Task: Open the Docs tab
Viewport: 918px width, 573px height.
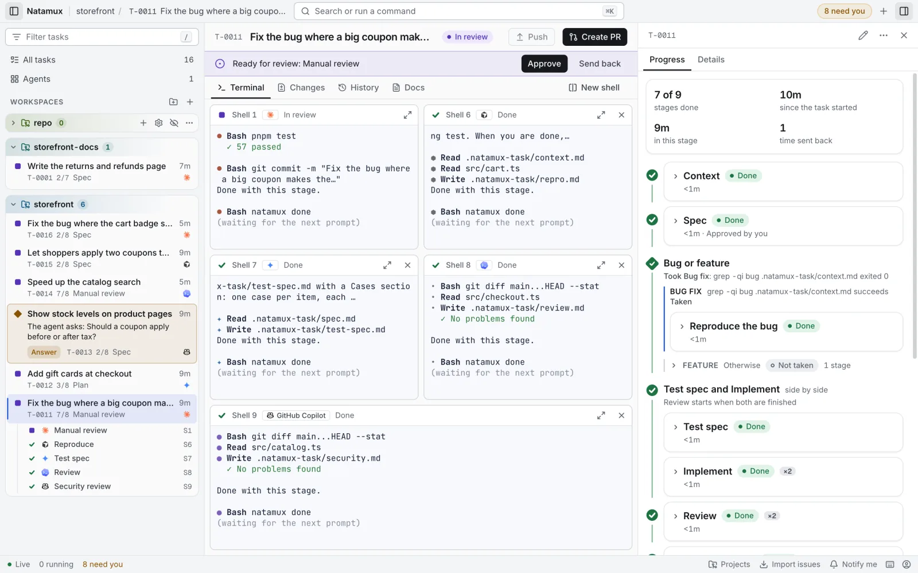Action: [409, 88]
